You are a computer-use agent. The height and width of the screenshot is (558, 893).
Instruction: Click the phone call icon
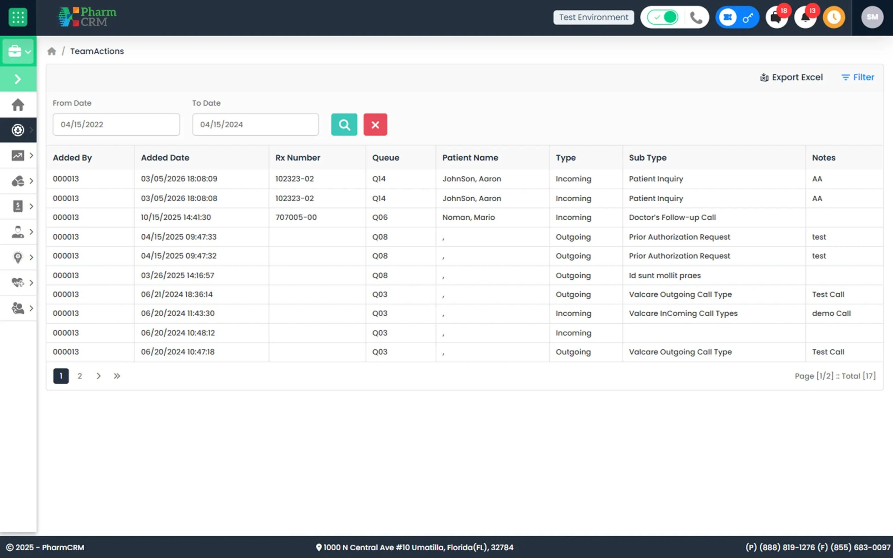coord(696,17)
